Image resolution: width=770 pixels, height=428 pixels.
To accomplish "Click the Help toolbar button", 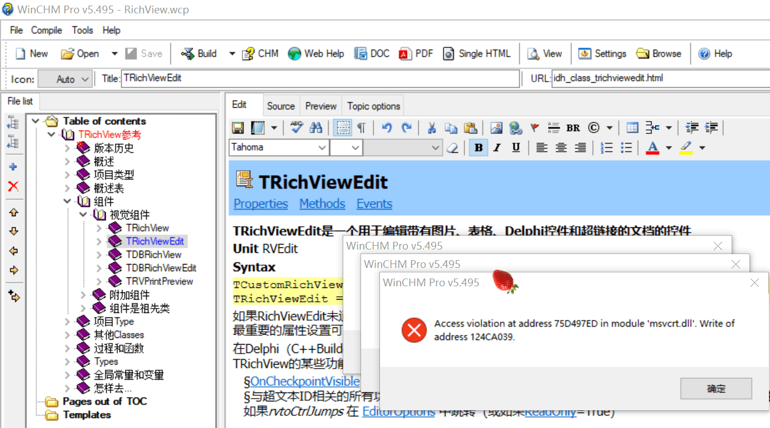I will coord(715,53).
